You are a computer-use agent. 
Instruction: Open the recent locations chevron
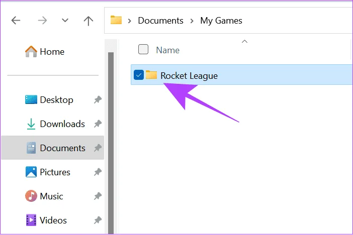click(x=65, y=21)
